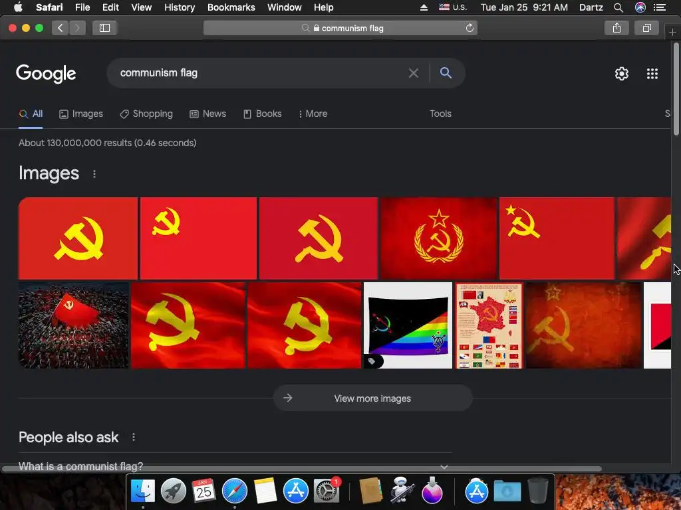681x510 pixels.
Task: Open System Preferences in the Dock
Action: 326,491
